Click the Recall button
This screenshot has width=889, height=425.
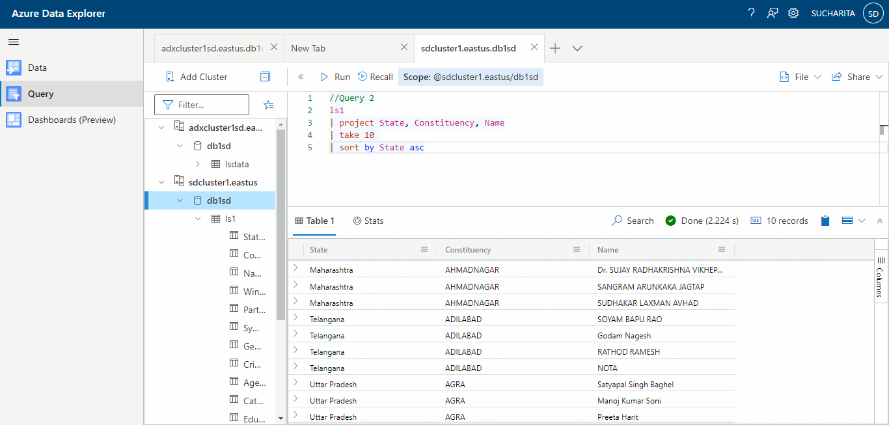point(375,76)
